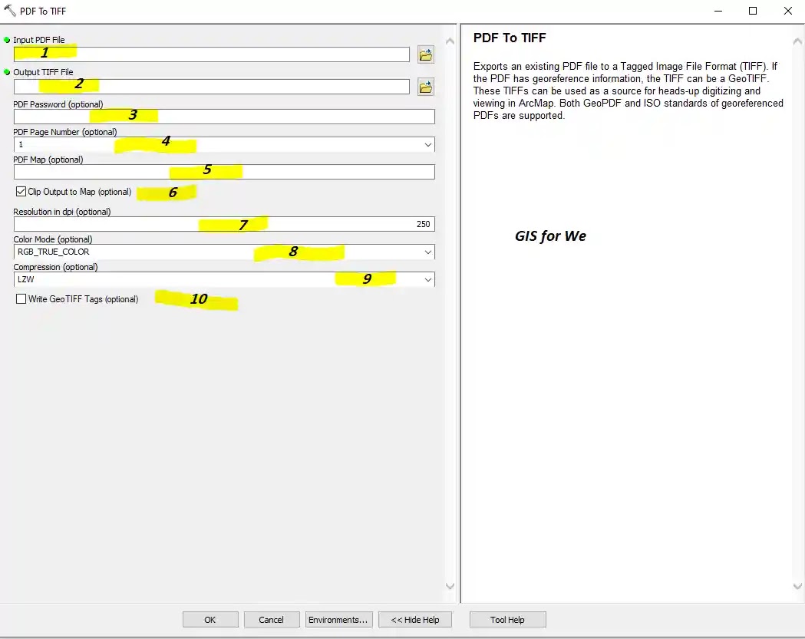805x639 pixels.
Task: Expand the Color Mode dropdown
Action: click(x=428, y=252)
